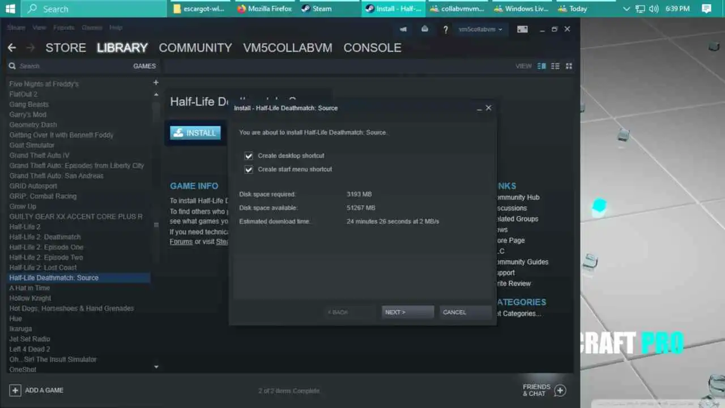
Task: Go to the VM5COLLABVM profile tab
Action: (x=288, y=48)
